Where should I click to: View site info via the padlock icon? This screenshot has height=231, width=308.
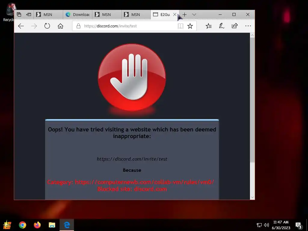tap(79, 26)
